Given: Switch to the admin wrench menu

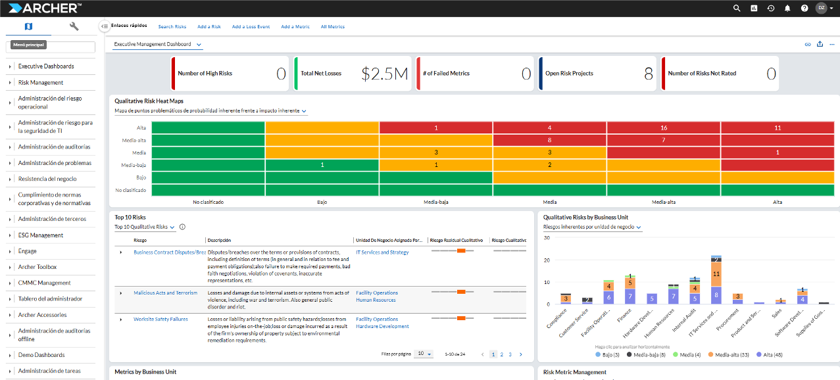Looking at the screenshot, I should tap(74, 26).
